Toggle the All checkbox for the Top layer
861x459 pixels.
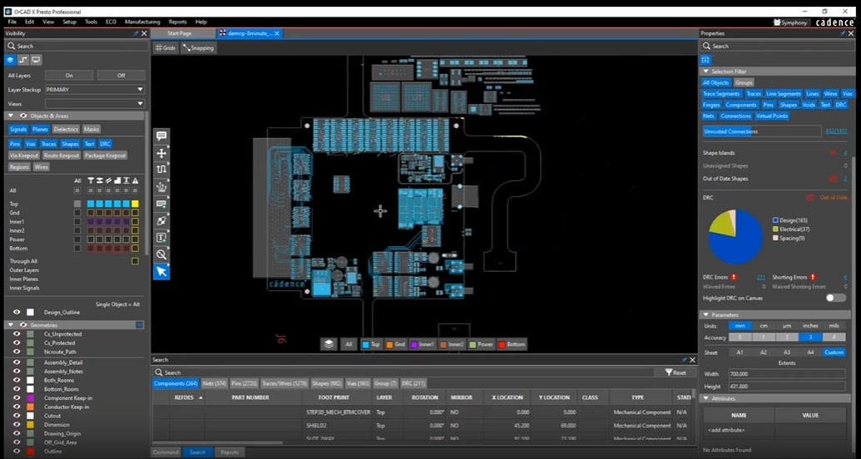tap(77, 204)
